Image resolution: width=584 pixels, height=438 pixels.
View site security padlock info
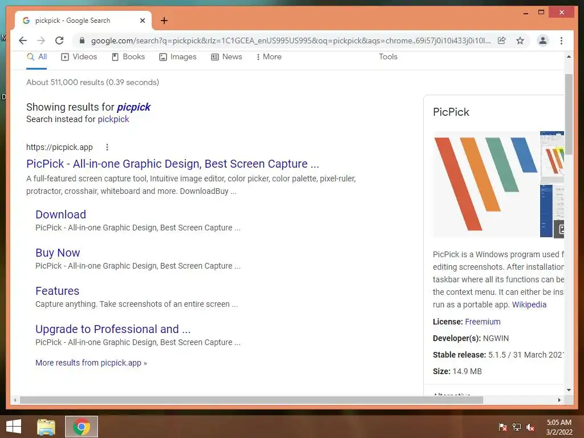coord(82,40)
